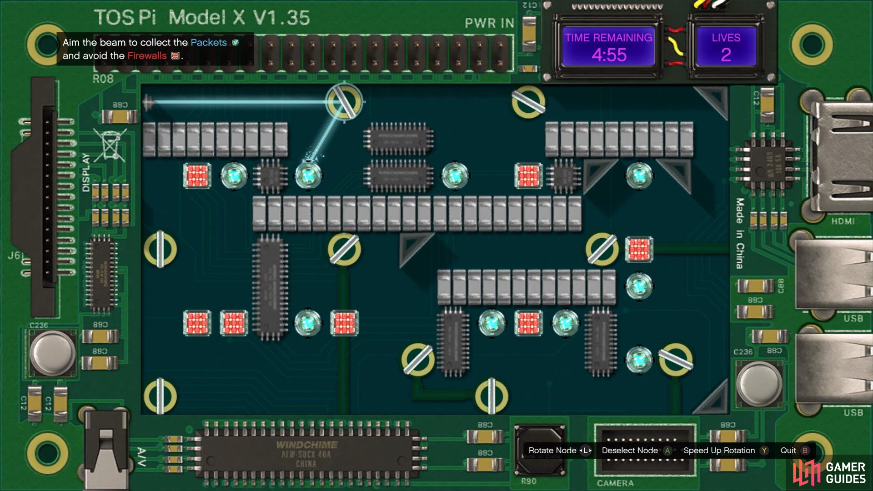The image size is (873, 491).
Task: Select the highlighted node reflecting the beam
Action: tap(344, 102)
